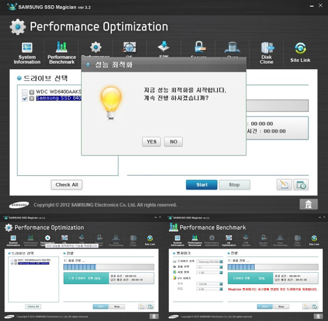Open F/W Update icon in large window

point(164,47)
